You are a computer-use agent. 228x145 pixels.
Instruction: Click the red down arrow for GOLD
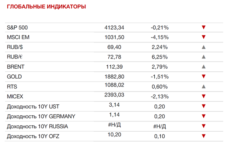pos(204,76)
